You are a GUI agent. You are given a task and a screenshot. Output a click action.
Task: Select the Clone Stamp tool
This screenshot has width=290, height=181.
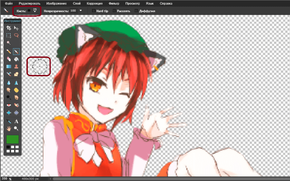click(16, 67)
